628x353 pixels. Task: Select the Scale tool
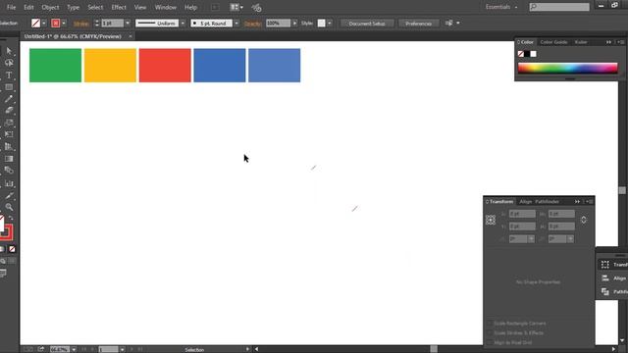coord(9,123)
